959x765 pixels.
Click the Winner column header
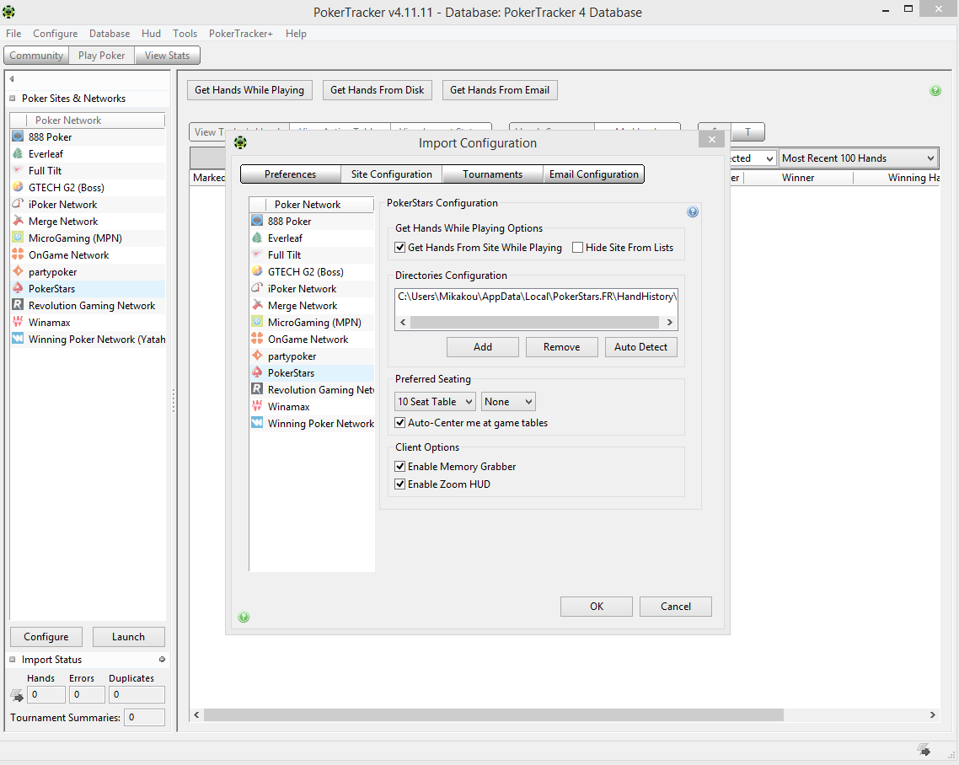[797, 178]
